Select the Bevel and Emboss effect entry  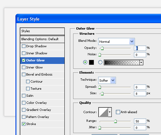[42, 75]
